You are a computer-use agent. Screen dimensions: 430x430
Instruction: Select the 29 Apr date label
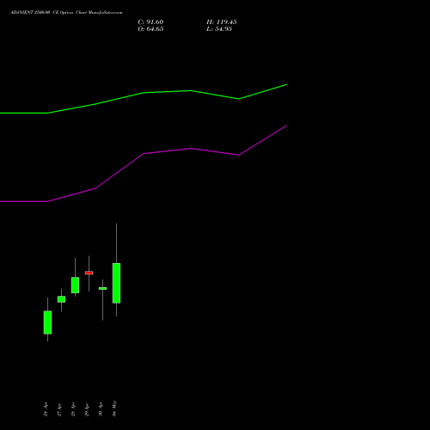tap(87, 409)
